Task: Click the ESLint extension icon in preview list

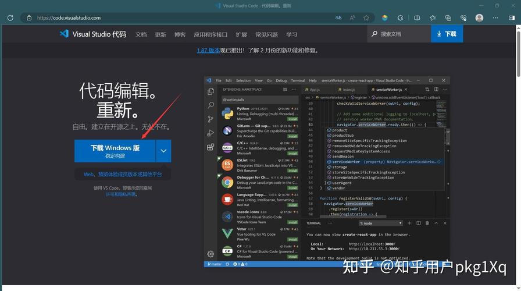Action: 227,165
